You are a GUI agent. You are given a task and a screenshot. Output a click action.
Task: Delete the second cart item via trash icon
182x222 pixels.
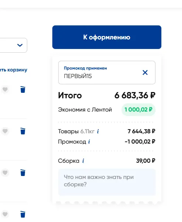23,131
